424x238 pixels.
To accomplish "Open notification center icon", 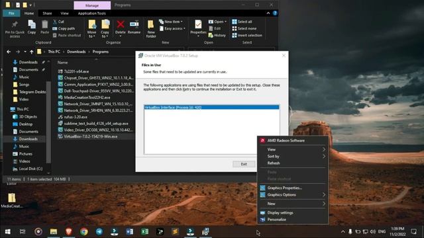I will point(413,231).
